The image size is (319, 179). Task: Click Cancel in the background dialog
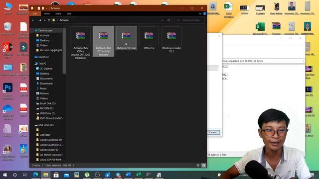(213, 133)
